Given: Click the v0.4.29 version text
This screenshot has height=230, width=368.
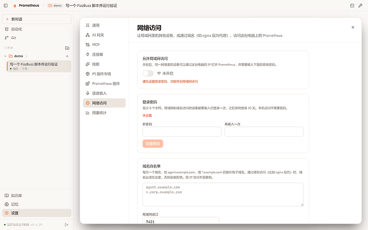Looking at the screenshot, I should tap(36, 225).
